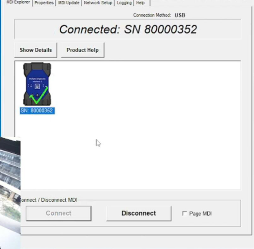The width and height of the screenshot is (254, 249).
Task: Disconnect the MDI device
Action: 139,213
